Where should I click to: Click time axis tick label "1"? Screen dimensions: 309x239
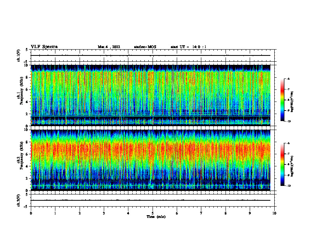pyautogui.click(x=55, y=213)
